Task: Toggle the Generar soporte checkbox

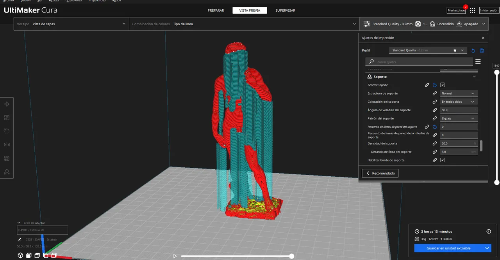Action: pos(443,85)
